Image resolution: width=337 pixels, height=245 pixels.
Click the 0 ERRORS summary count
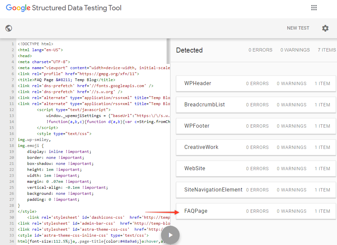pos(260,50)
